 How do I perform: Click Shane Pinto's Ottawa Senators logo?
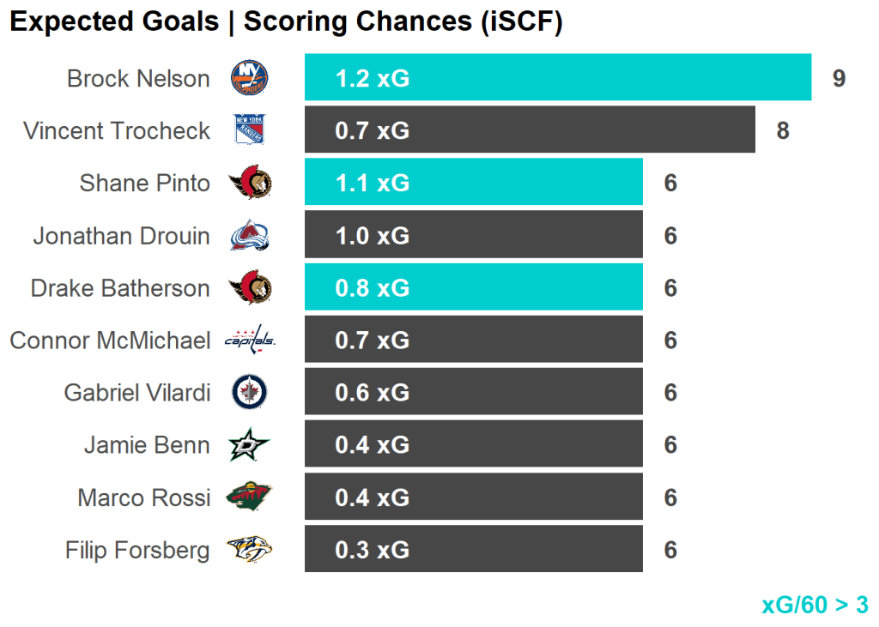(x=250, y=183)
